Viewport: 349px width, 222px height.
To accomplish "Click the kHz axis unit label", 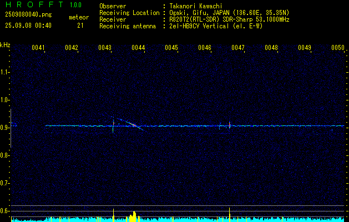I will [x=5, y=45].
